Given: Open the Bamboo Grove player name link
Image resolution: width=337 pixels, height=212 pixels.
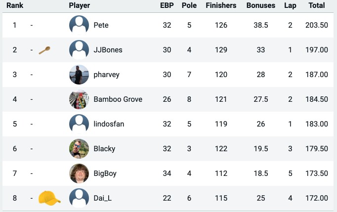Looking at the screenshot, I should coord(118,99).
